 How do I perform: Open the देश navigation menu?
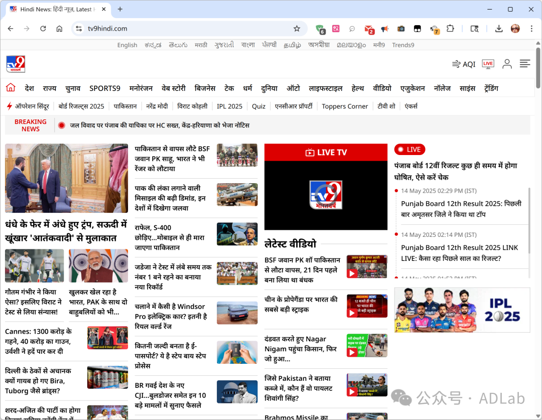point(30,88)
